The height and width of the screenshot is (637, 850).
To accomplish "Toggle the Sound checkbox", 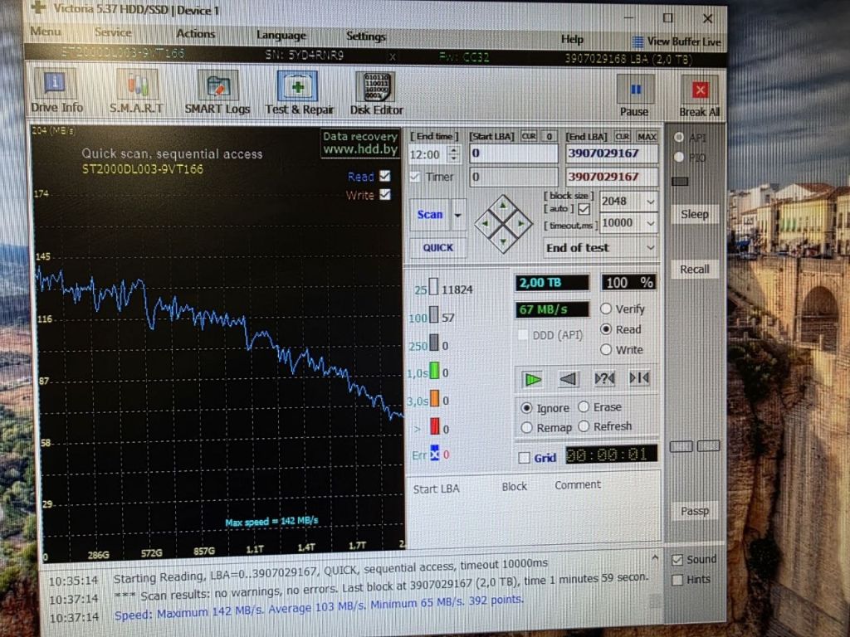I will click(677, 560).
